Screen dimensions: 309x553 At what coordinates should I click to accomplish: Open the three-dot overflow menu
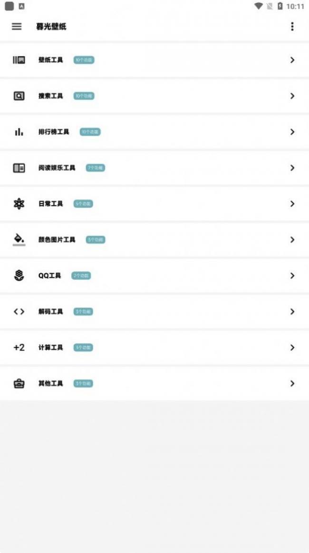click(x=292, y=27)
